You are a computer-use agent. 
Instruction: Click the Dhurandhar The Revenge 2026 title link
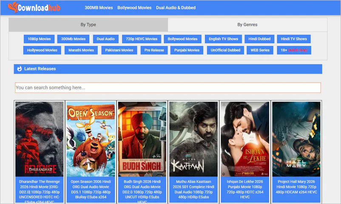pyautogui.click(x=40, y=192)
